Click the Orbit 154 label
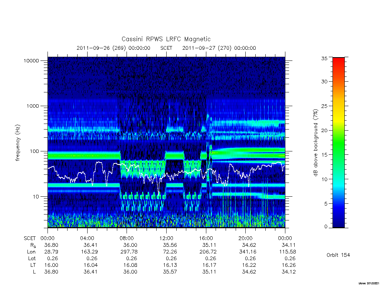The image size is (380, 285). 338,255
